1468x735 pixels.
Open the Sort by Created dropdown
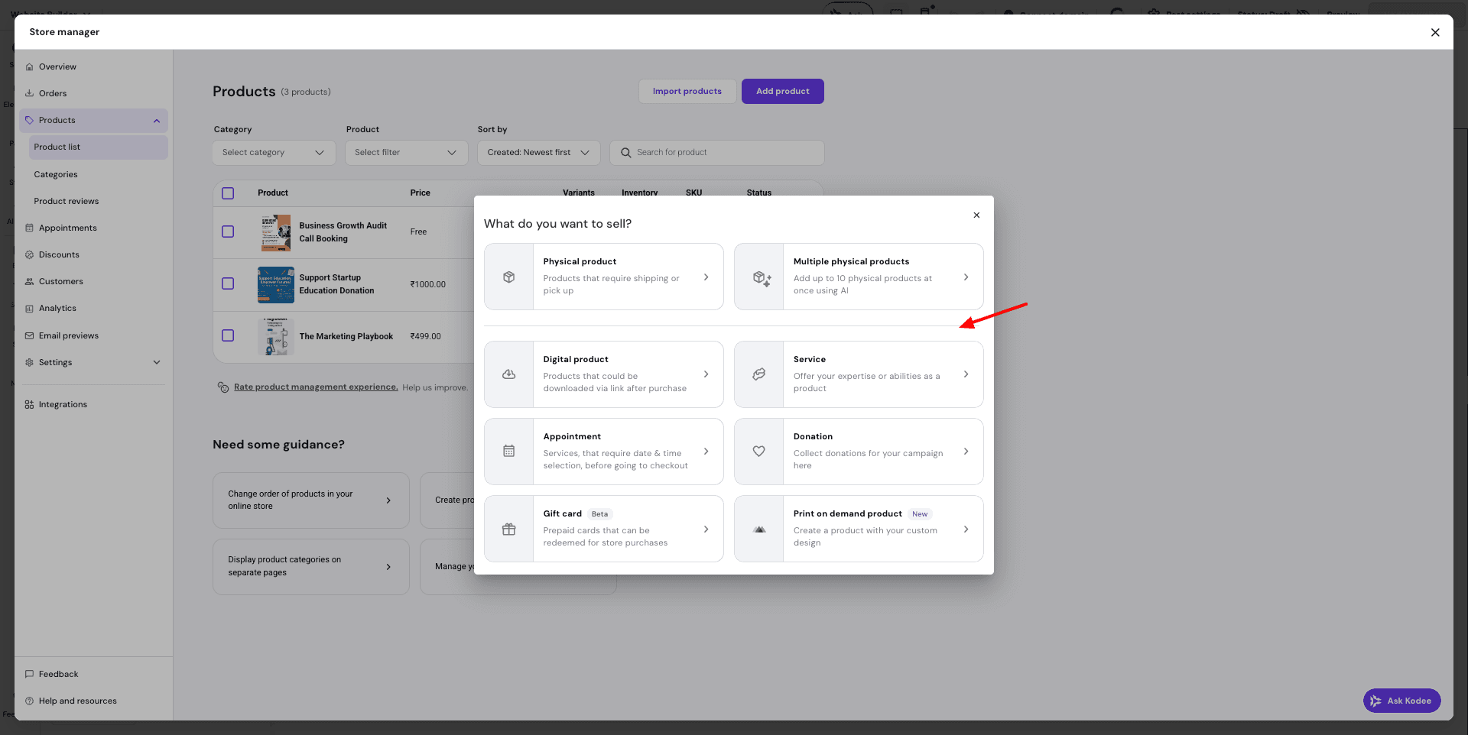click(538, 153)
